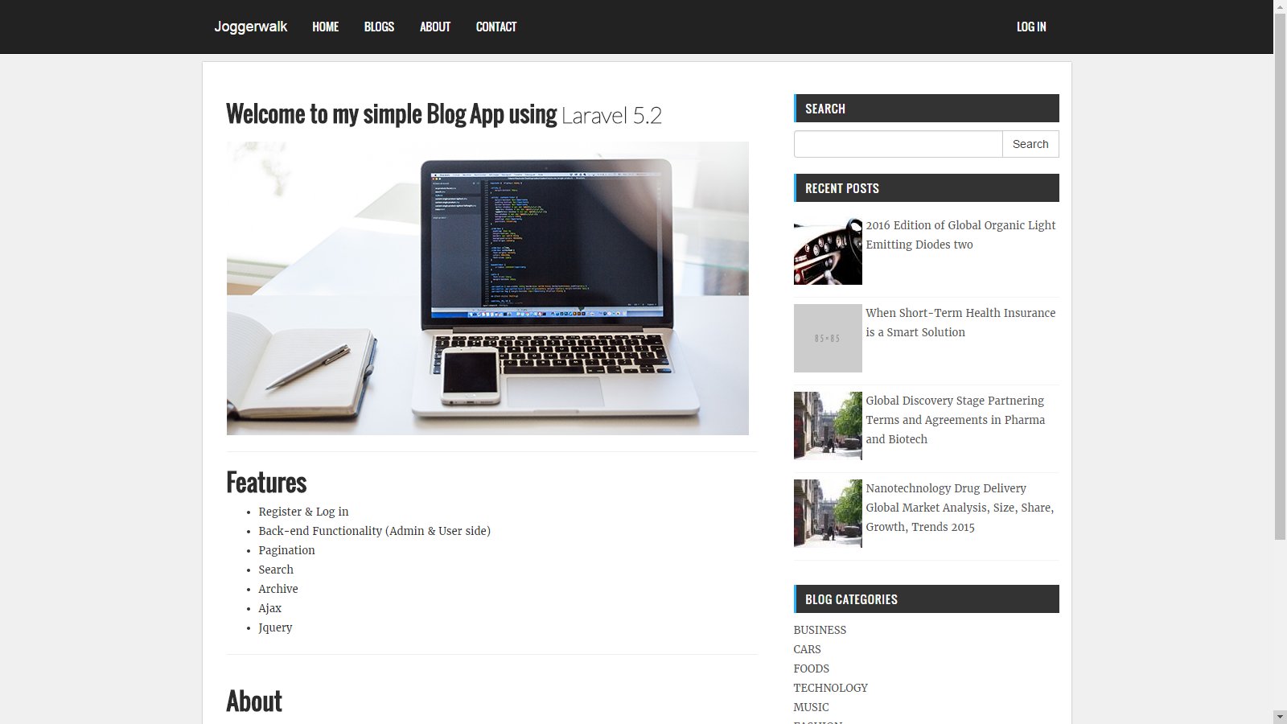Click LOG IN in the top bar
This screenshot has height=724, width=1287.
click(1031, 27)
